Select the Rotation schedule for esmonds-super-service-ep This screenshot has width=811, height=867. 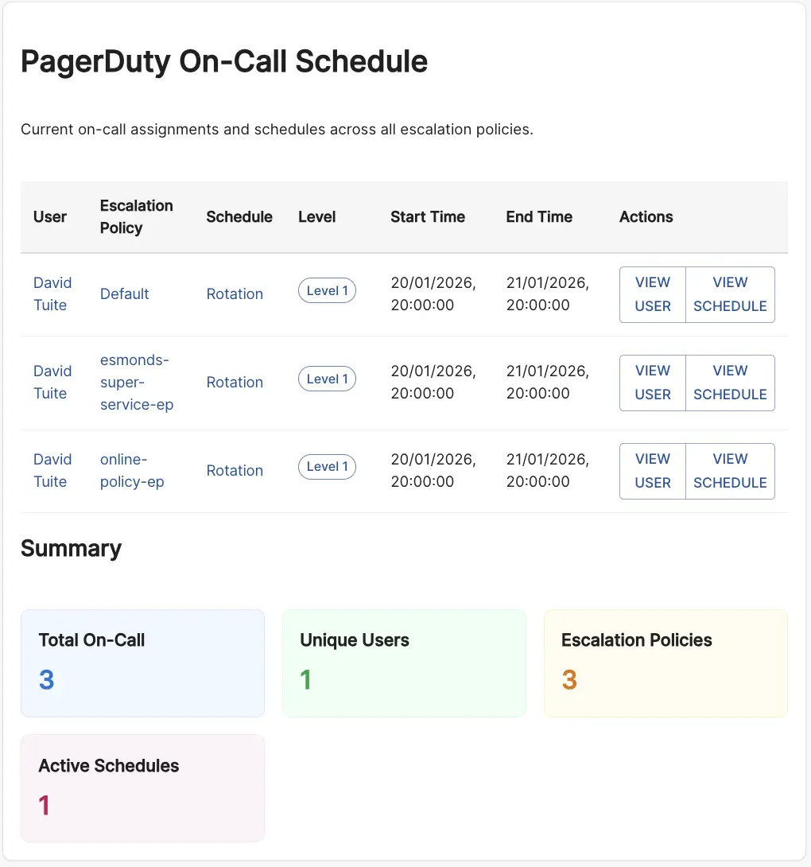235,382
